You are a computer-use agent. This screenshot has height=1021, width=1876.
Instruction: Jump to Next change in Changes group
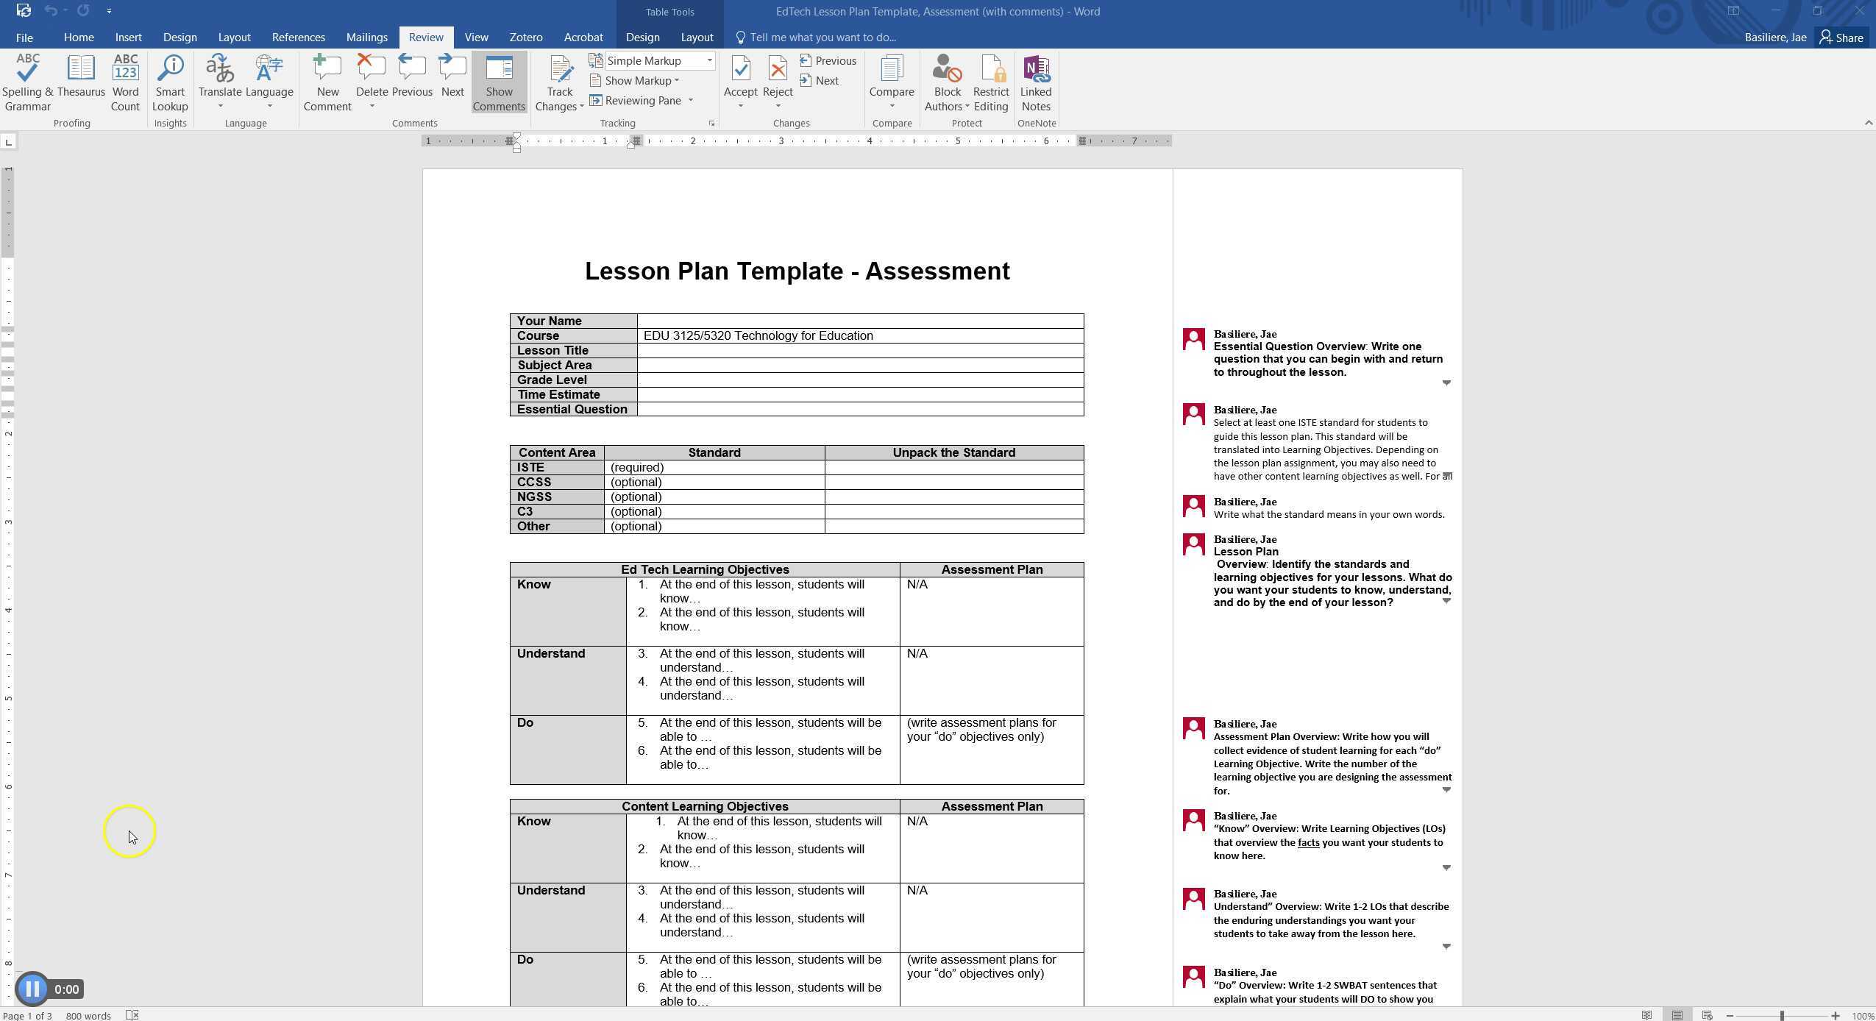tap(819, 80)
